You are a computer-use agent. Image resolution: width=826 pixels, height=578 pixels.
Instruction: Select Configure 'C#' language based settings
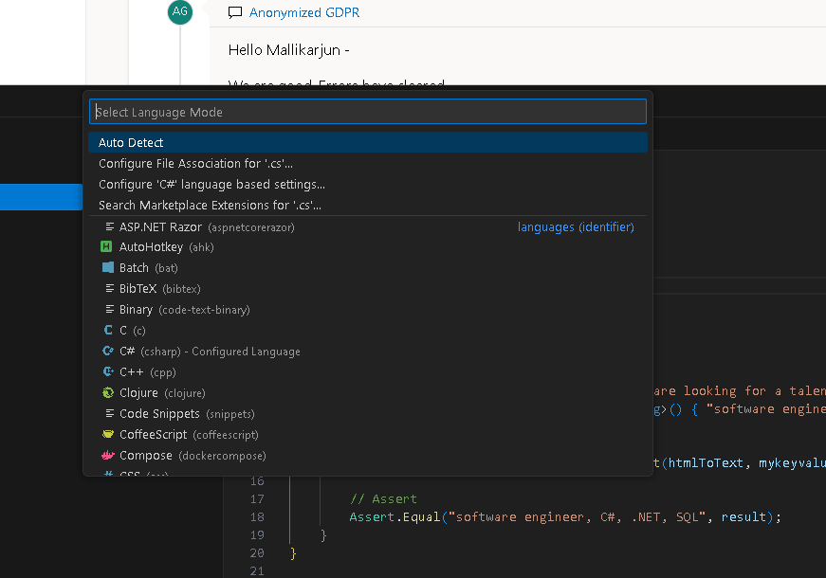coord(367,184)
